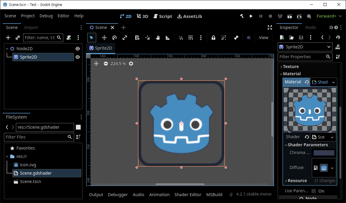Open the Project menu
Viewport: 346px width, 203px height.
[28, 16]
